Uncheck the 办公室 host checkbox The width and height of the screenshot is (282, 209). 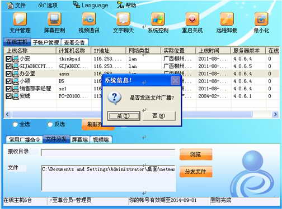pyautogui.click(x=8, y=74)
